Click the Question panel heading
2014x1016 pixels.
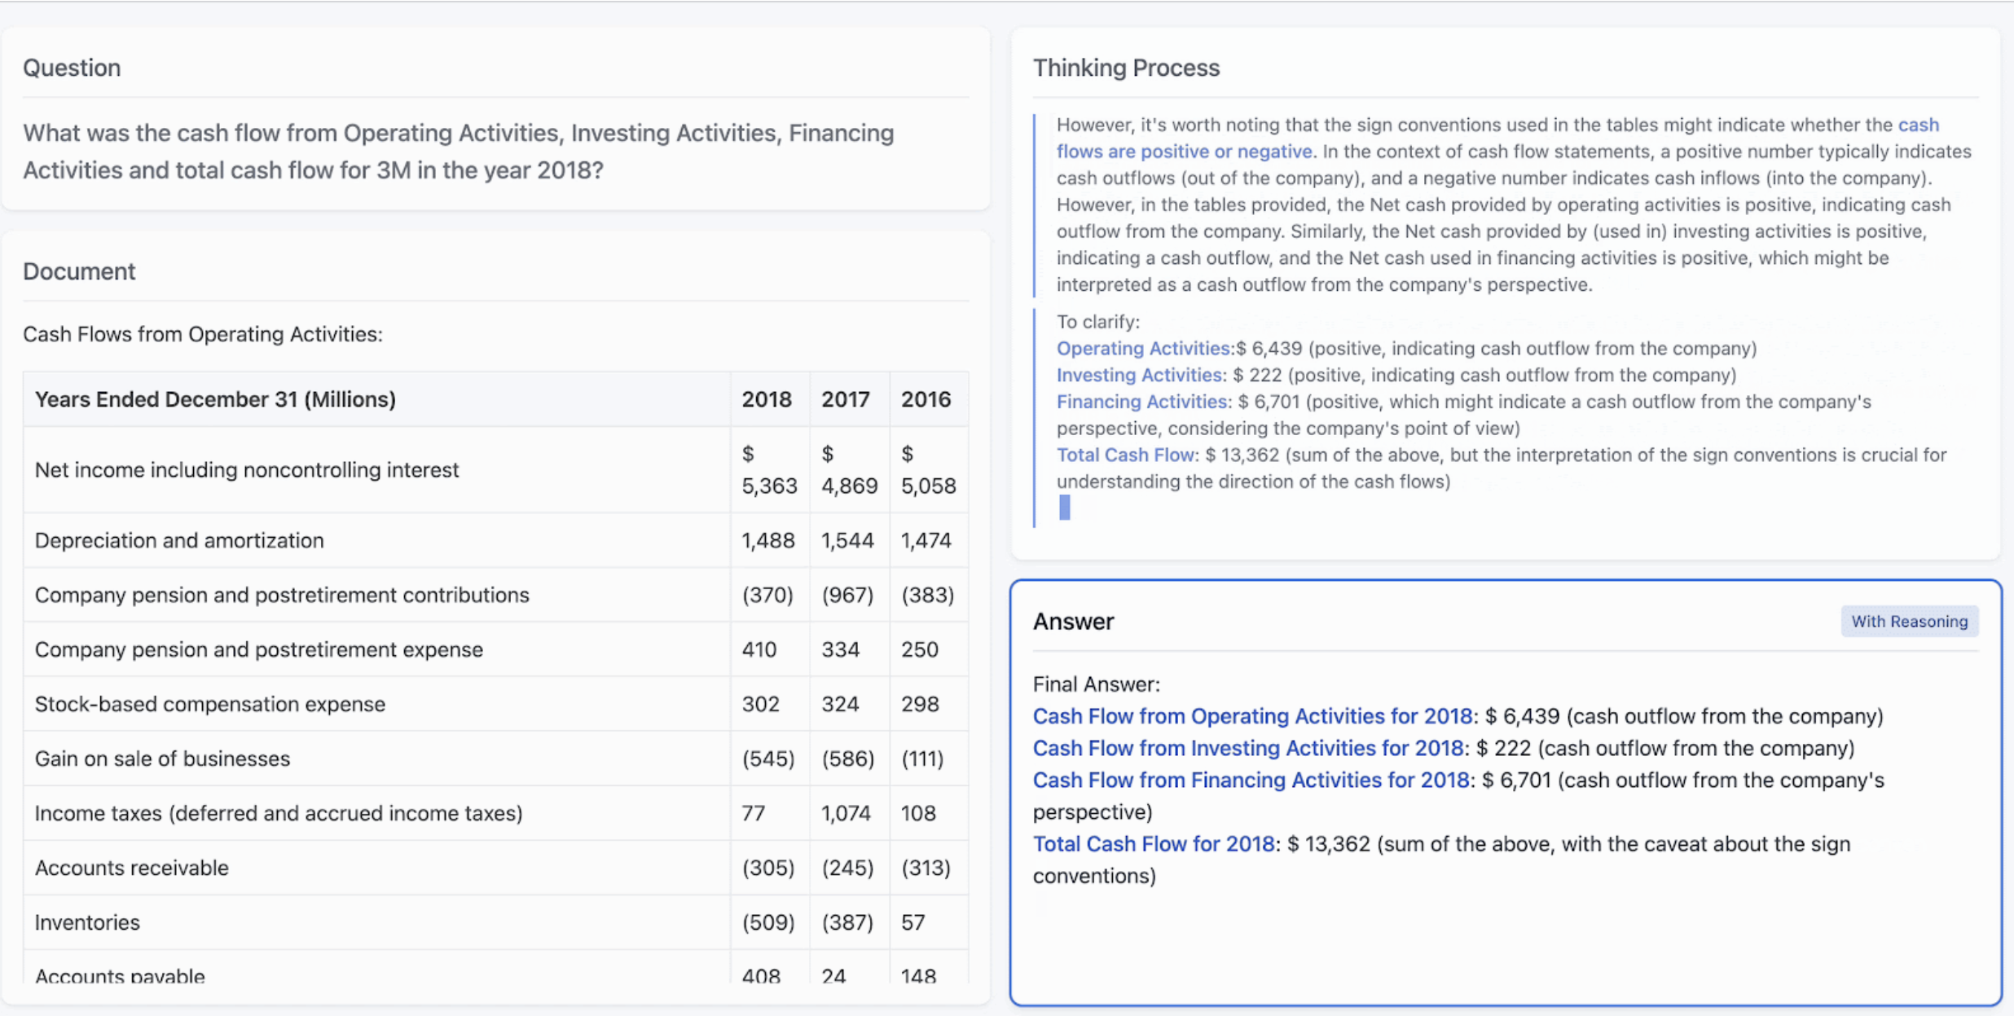[x=72, y=68]
